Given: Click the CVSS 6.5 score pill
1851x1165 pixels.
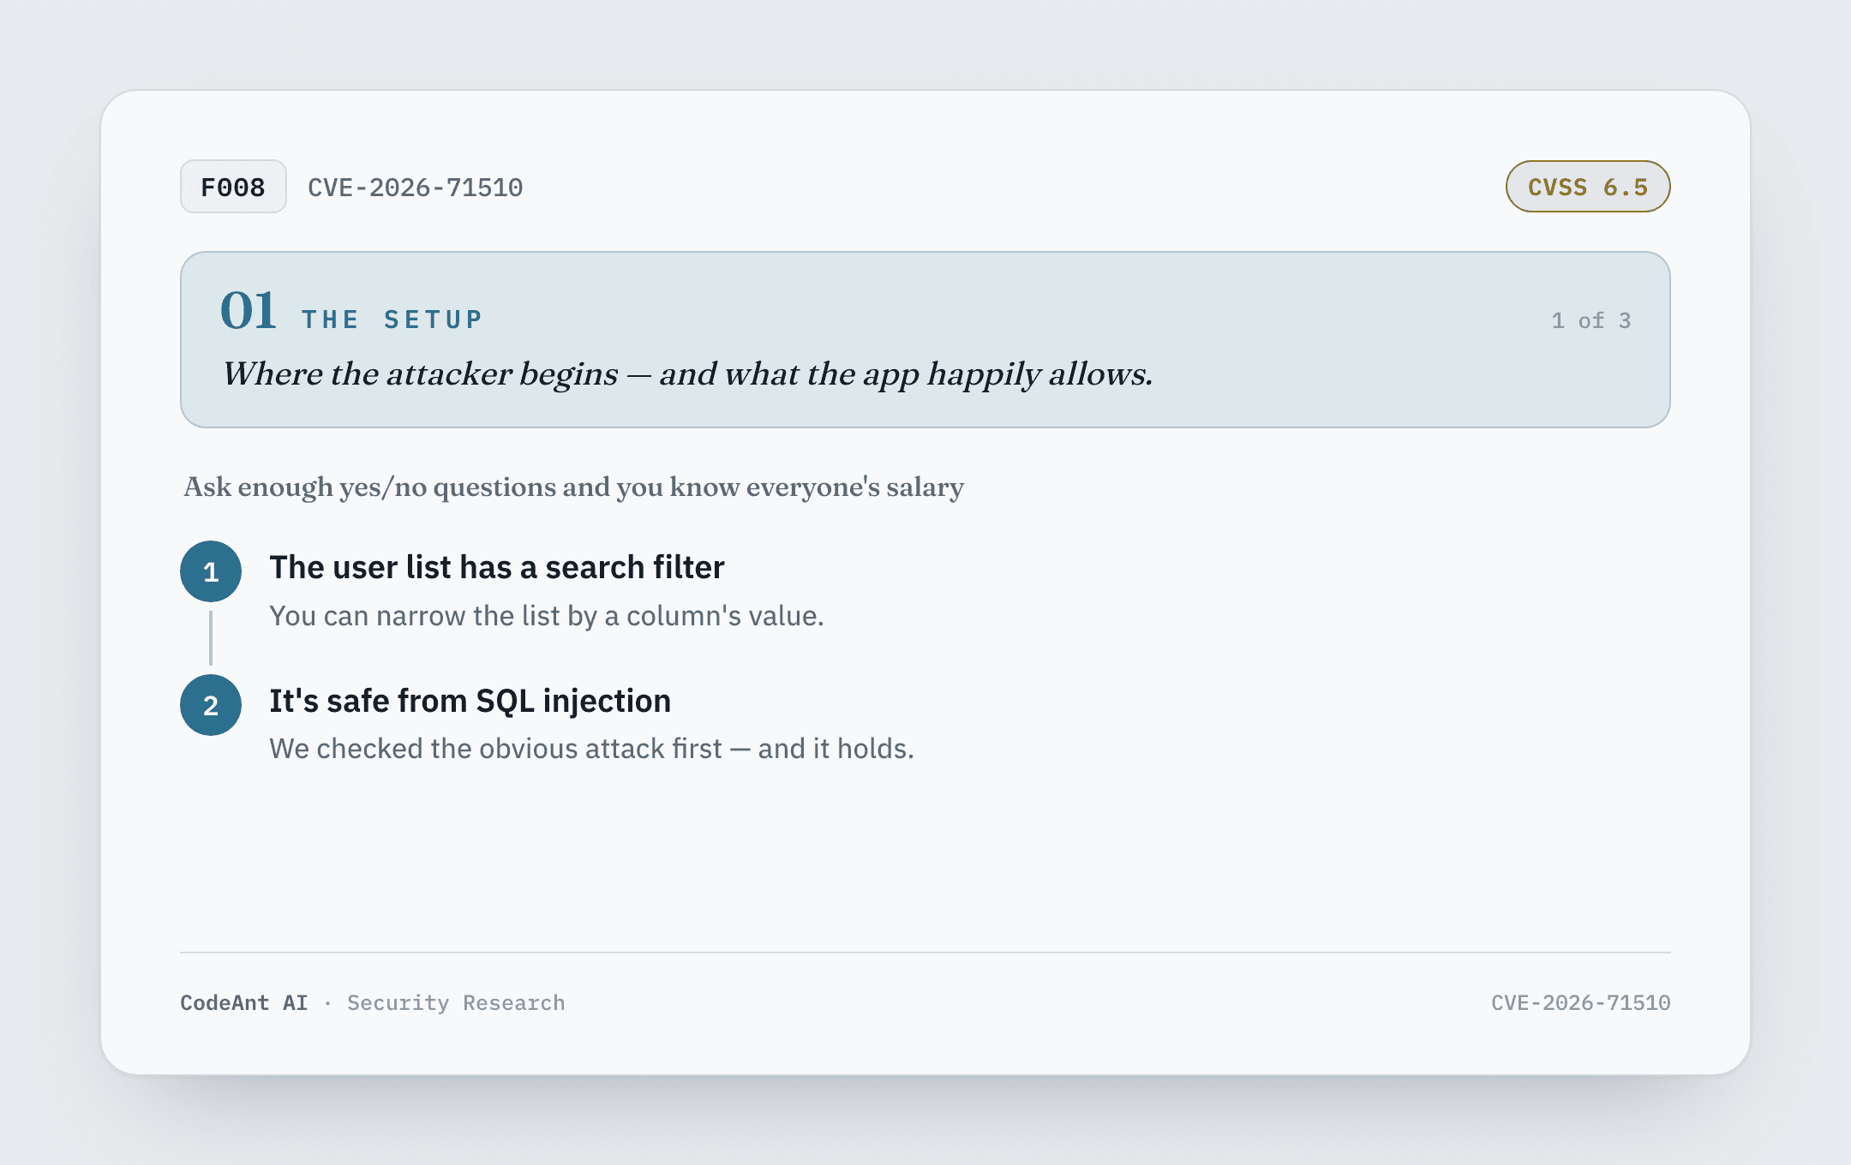Looking at the screenshot, I should [x=1588, y=187].
